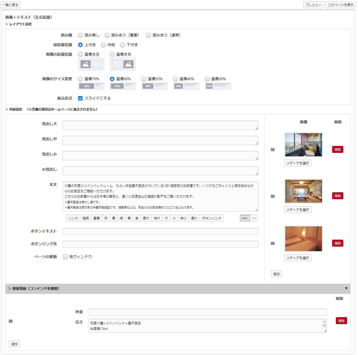Insert ボタンリンク from text toolbar

pyautogui.click(x=212, y=218)
